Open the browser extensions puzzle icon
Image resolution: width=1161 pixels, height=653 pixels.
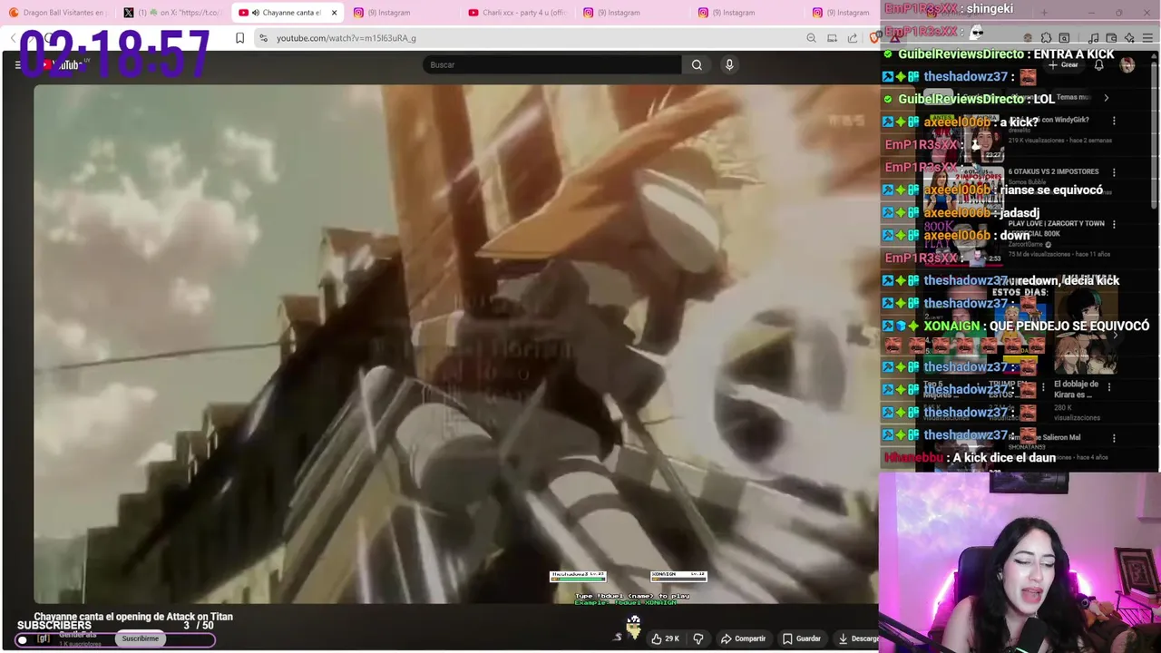pyautogui.click(x=1046, y=38)
